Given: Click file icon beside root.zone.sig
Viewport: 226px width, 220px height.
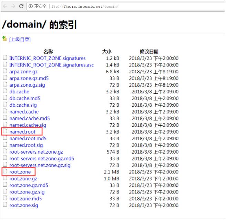Looking at the screenshot, I should [5, 204].
